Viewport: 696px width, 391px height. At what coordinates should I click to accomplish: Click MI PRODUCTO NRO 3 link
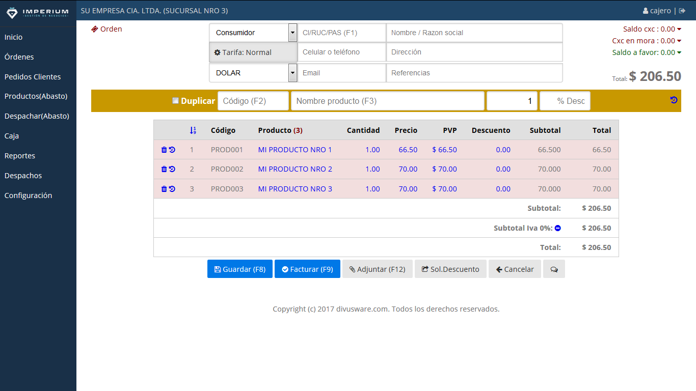pyautogui.click(x=295, y=189)
